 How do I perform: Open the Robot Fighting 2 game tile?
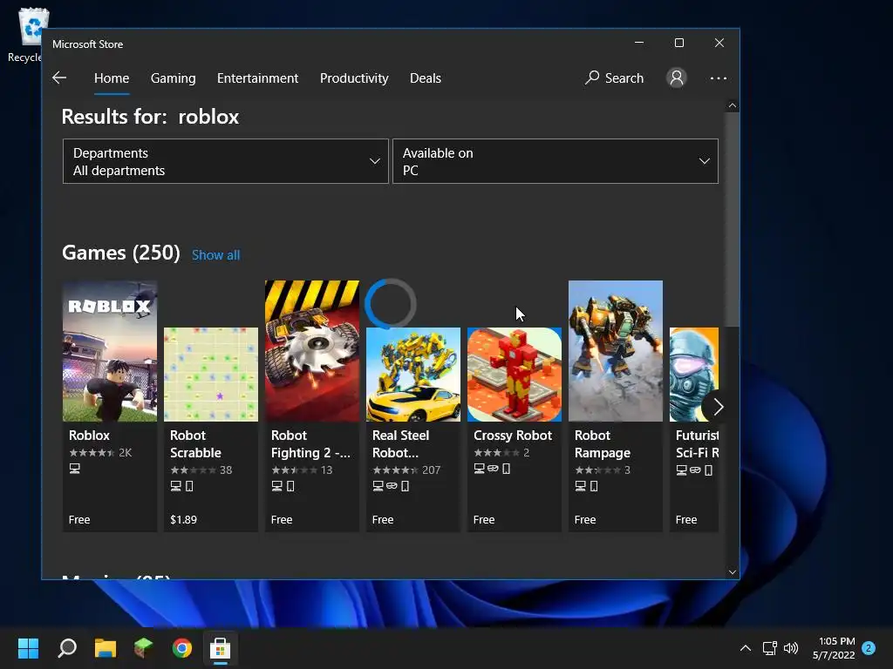click(x=312, y=406)
